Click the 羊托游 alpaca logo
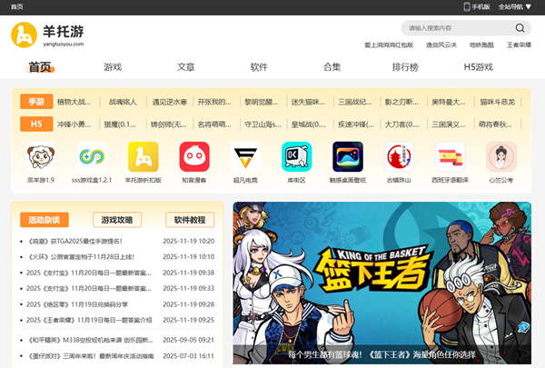This screenshot has height=368, width=545. tap(26, 36)
